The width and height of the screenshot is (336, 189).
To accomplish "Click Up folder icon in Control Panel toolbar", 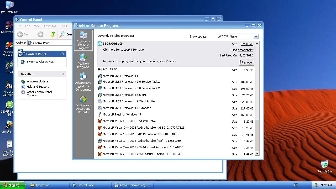I will coord(53,34).
